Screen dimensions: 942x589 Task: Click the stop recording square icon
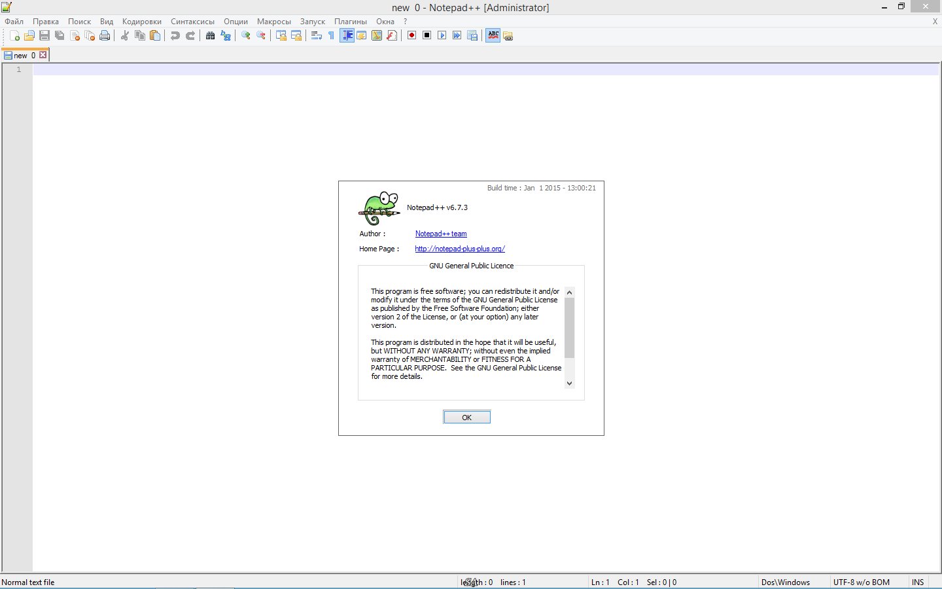[x=427, y=35]
